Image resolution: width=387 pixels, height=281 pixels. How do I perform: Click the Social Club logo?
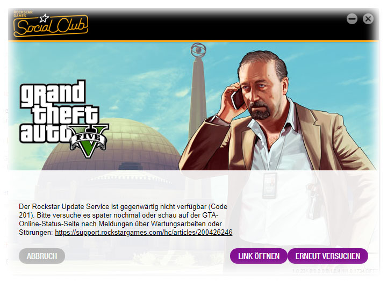coord(51,24)
